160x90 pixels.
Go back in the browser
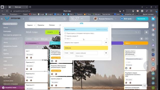[x=2, y=11]
